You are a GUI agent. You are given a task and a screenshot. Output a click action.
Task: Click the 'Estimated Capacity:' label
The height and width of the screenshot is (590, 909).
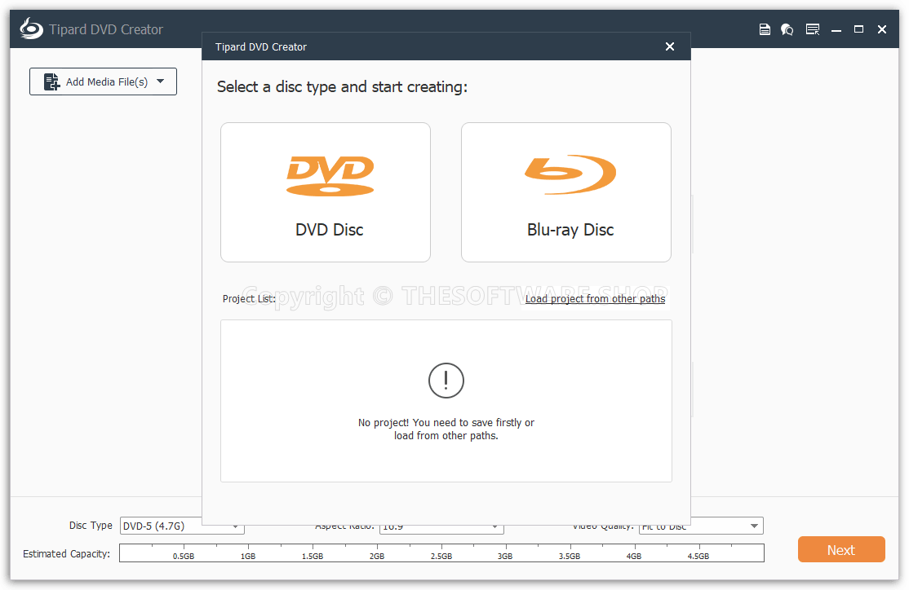click(66, 553)
